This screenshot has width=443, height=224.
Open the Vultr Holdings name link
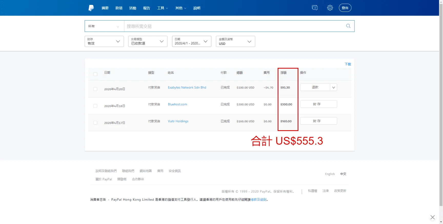click(x=178, y=121)
